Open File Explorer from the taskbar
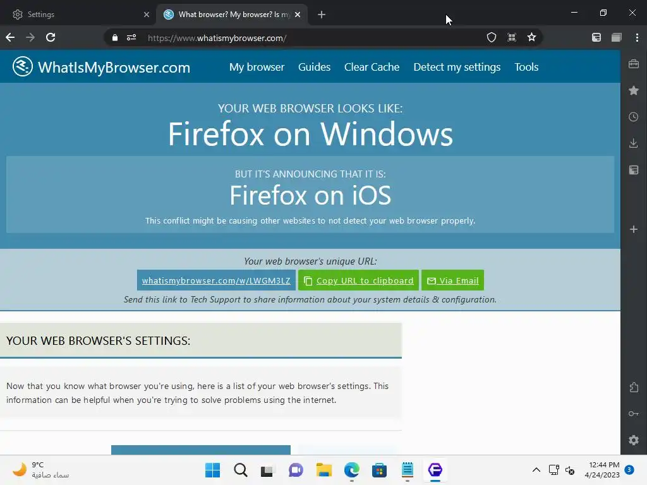Image resolution: width=647 pixels, height=485 pixels. click(323, 470)
